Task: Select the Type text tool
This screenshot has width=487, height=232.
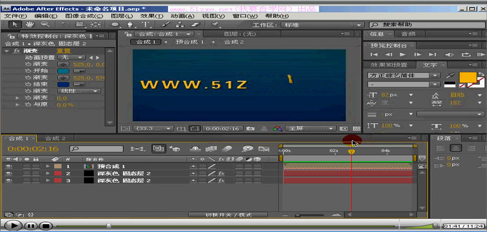Action: (145, 24)
